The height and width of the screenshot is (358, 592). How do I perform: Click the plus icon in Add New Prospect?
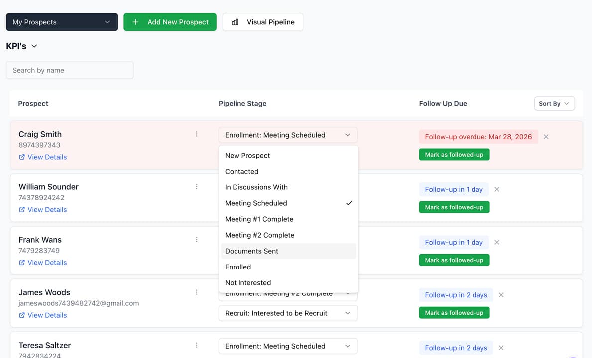(x=135, y=22)
